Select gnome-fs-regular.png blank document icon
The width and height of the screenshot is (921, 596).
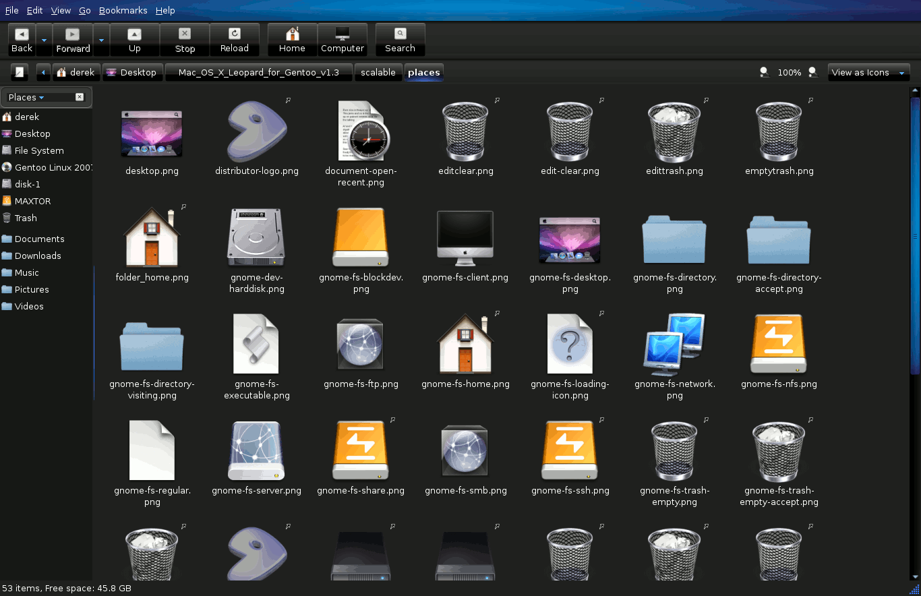(x=152, y=450)
